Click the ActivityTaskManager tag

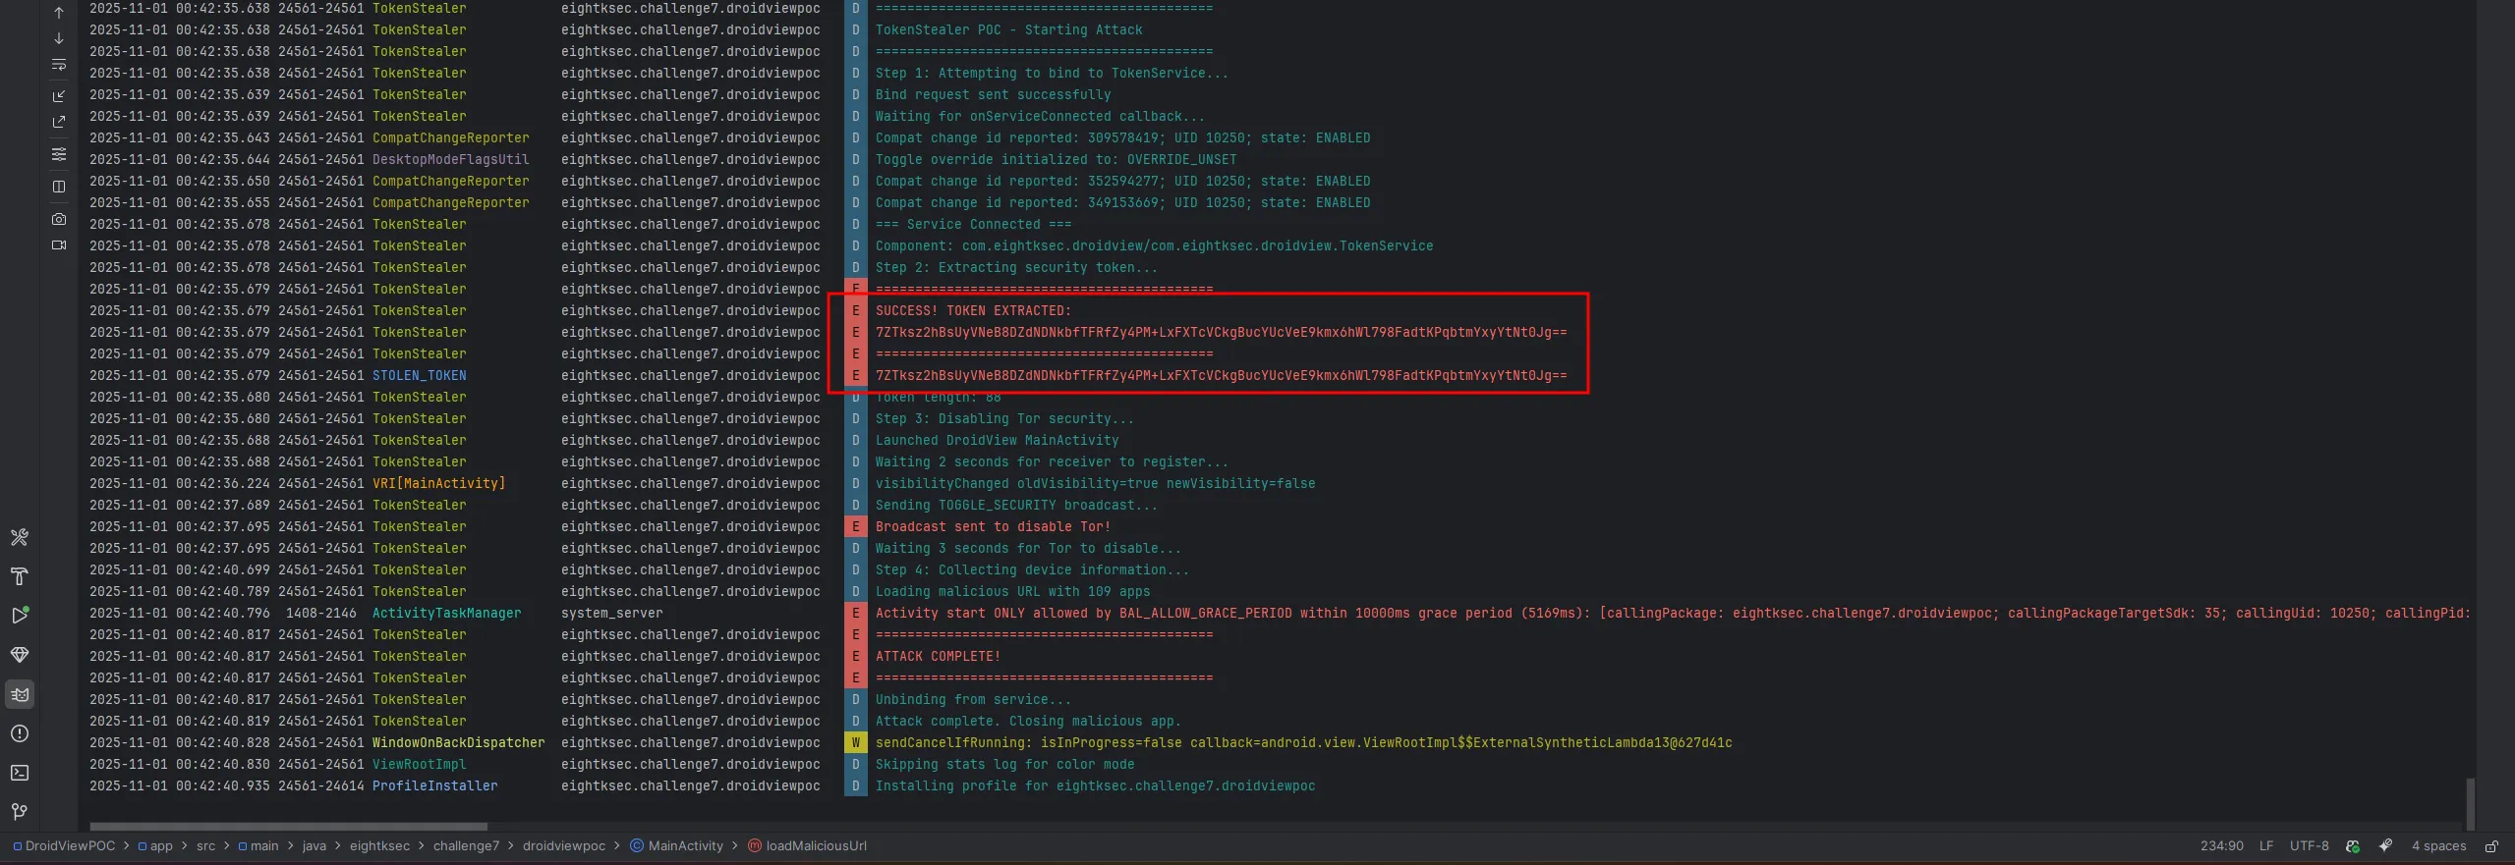[446, 614]
